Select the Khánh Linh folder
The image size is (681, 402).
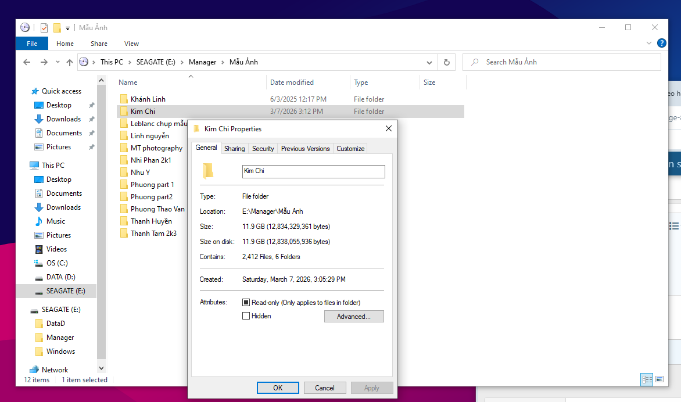click(x=148, y=99)
